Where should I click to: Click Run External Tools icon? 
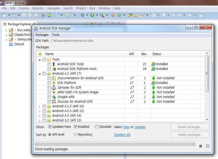pos(102,15)
